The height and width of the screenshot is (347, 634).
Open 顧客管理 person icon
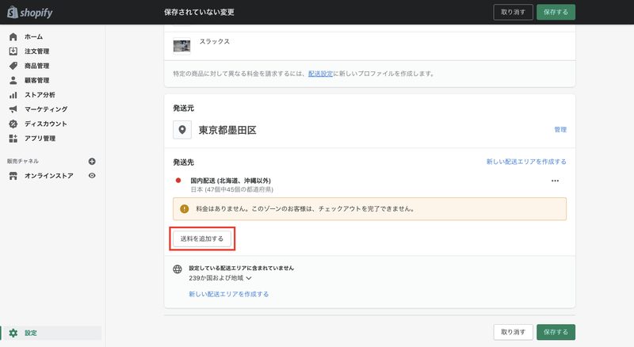[x=13, y=80]
